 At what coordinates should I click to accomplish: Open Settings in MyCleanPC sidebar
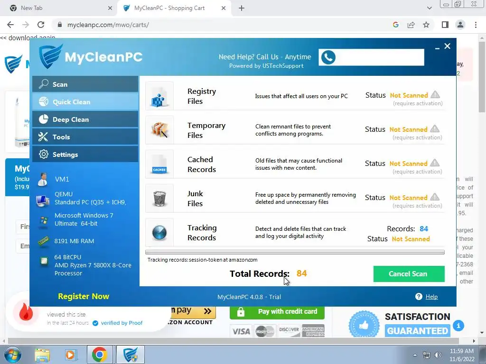(x=85, y=155)
